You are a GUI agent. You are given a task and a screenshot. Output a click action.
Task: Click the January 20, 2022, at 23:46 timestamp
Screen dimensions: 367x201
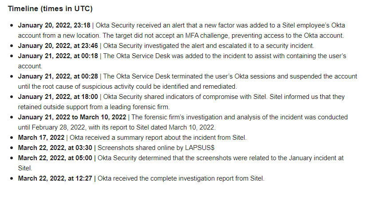coord(58,46)
